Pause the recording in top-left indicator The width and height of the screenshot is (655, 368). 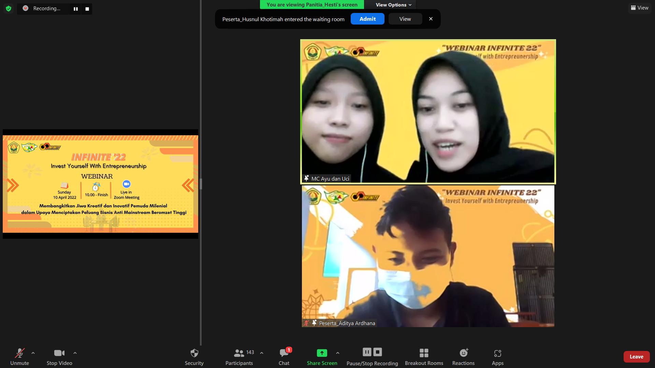[76, 9]
